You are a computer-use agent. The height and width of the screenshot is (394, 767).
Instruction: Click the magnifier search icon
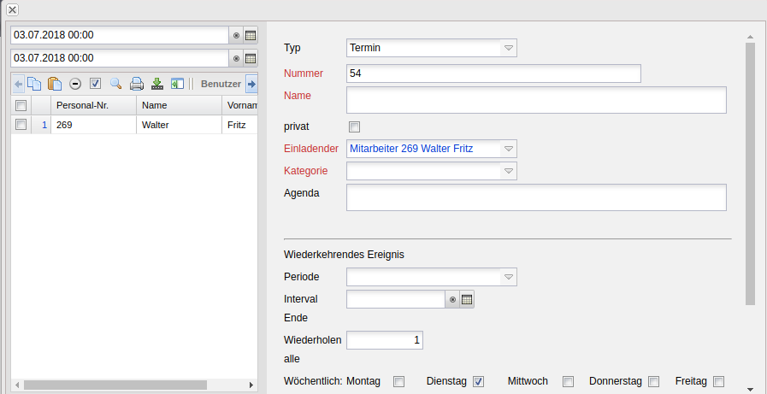coord(115,84)
